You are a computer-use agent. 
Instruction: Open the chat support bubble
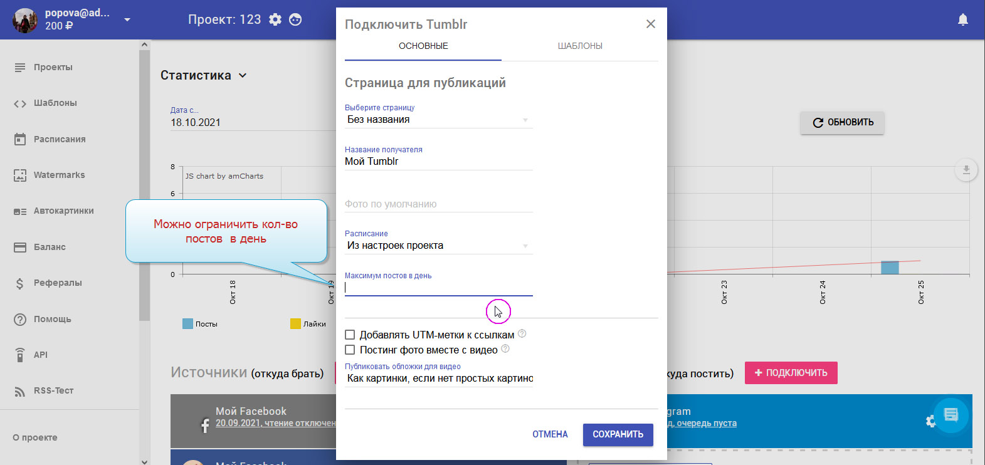coord(951,414)
